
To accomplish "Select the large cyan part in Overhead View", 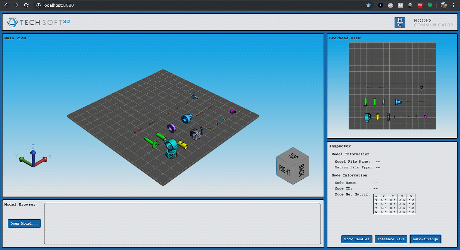I will click(367, 117).
